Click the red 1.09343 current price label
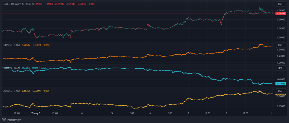This screenshot has height=123, width=289. click(281, 14)
